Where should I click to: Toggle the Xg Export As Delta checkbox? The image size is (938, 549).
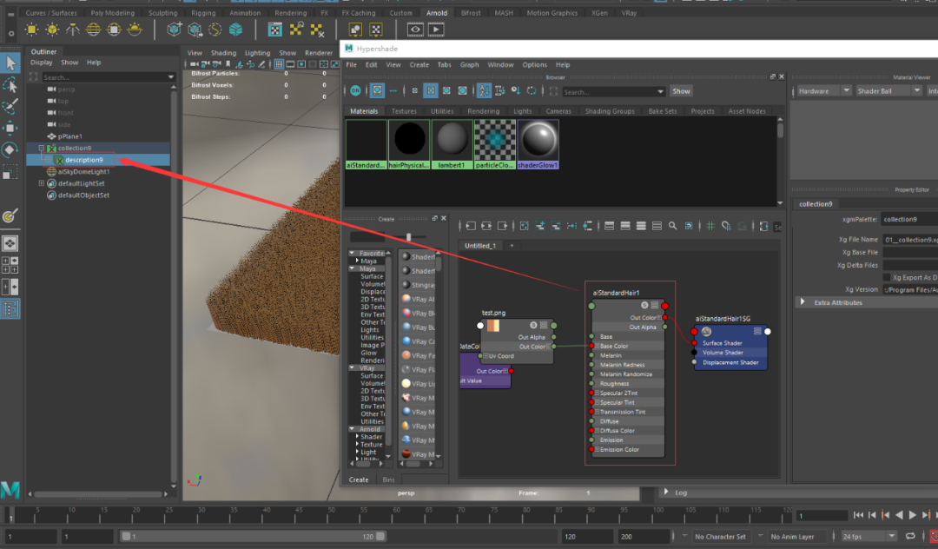point(887,277)
